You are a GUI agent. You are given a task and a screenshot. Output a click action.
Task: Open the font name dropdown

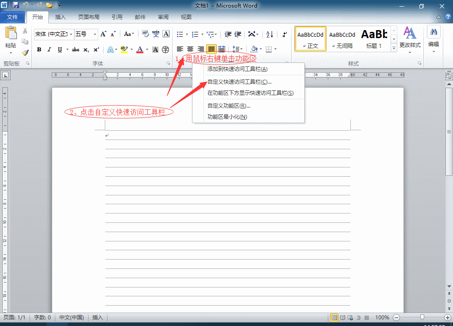(71, 35)
